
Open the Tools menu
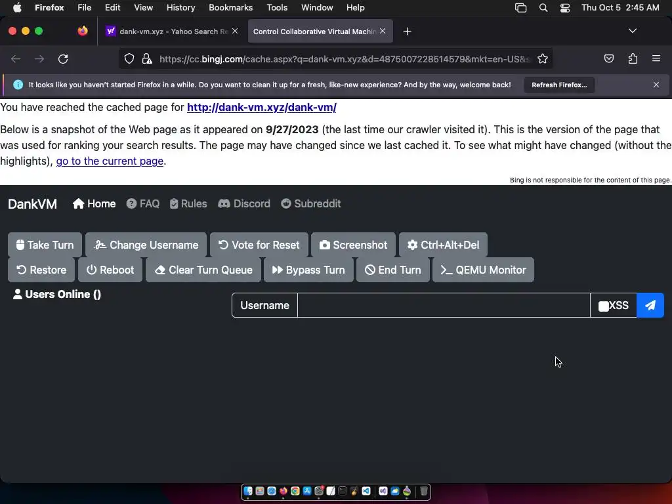[277, 7]
